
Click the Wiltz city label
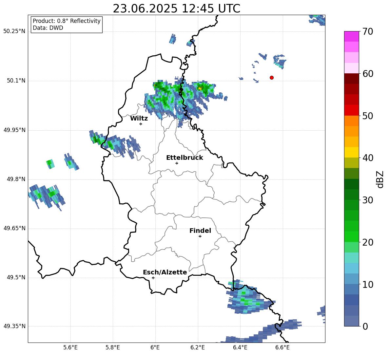click(x=139, y=119)
